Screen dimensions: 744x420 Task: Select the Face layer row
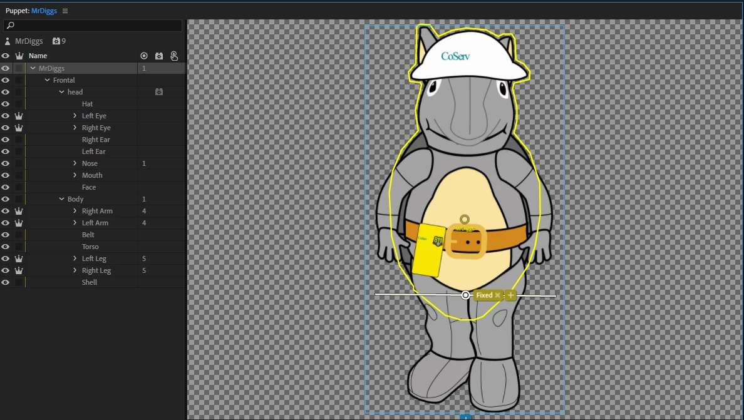coord(93,187)
